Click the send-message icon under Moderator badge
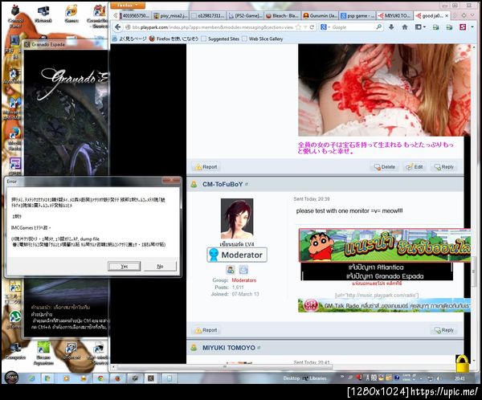Screen dimensions: 482x400 243,270
